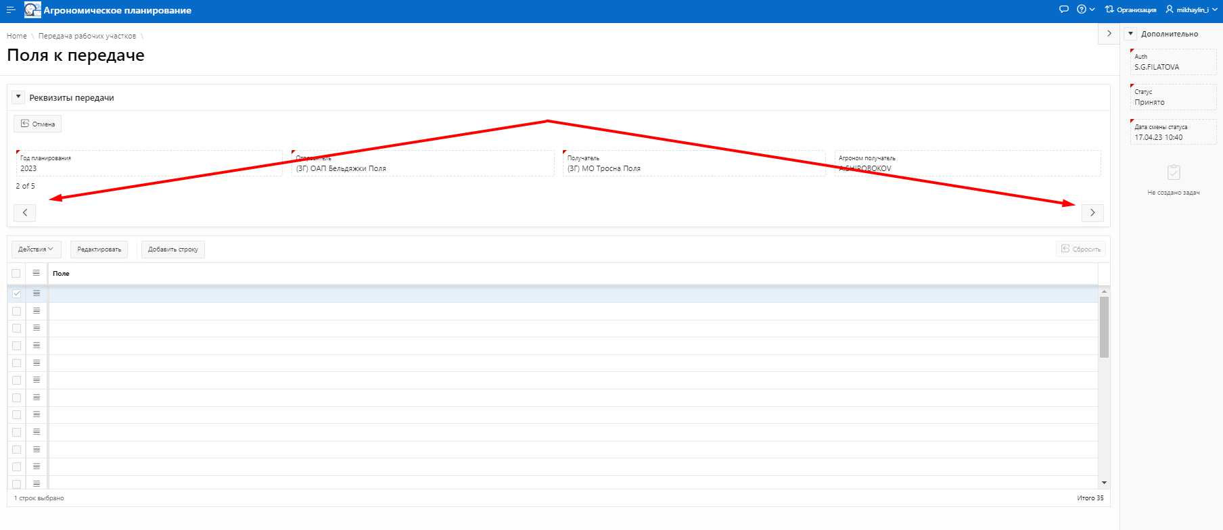
Task: Follow the Home breadcrumb link
Action: tap(17, 36)
